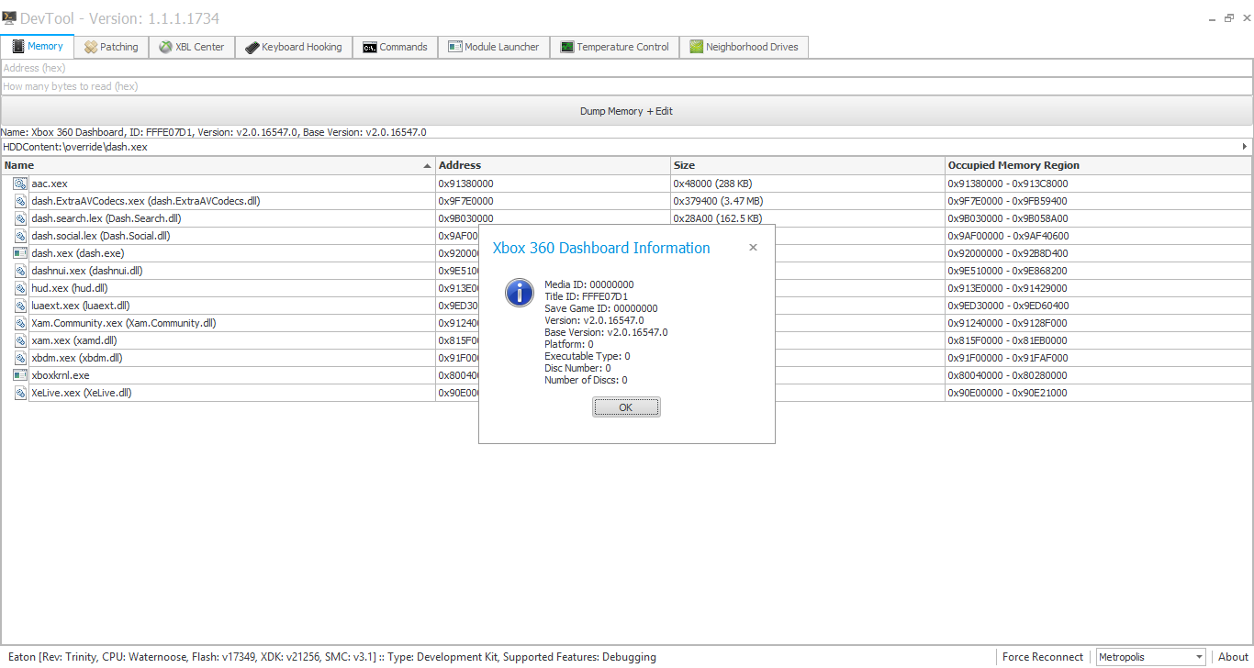1254x668 pixels.
Task: Click the DevTool application icon in title bar
Action: 9,17
